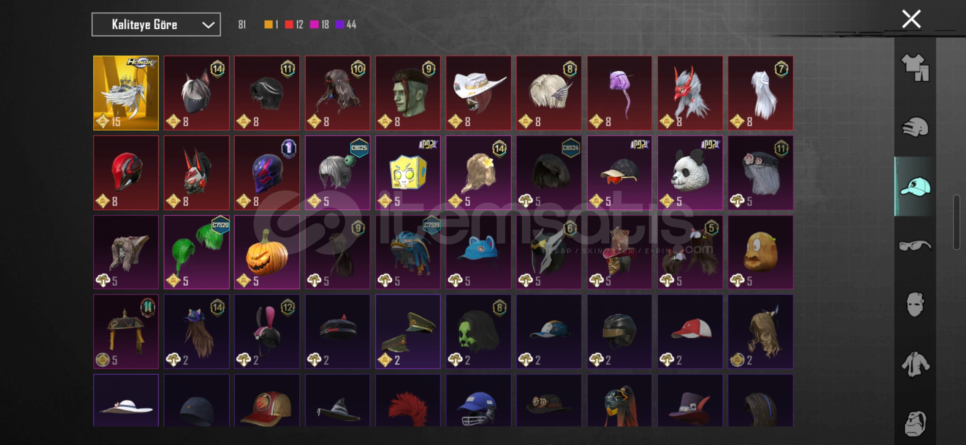Select the highlighted cap headwear category
966x445 pixels.
point(915,186)
